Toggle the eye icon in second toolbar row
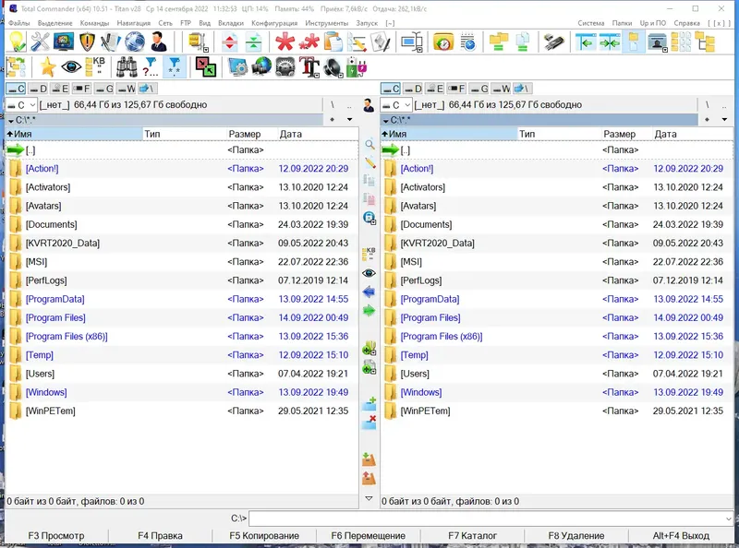The height and width of the screenshot is (548, 739). click(71, 67)
